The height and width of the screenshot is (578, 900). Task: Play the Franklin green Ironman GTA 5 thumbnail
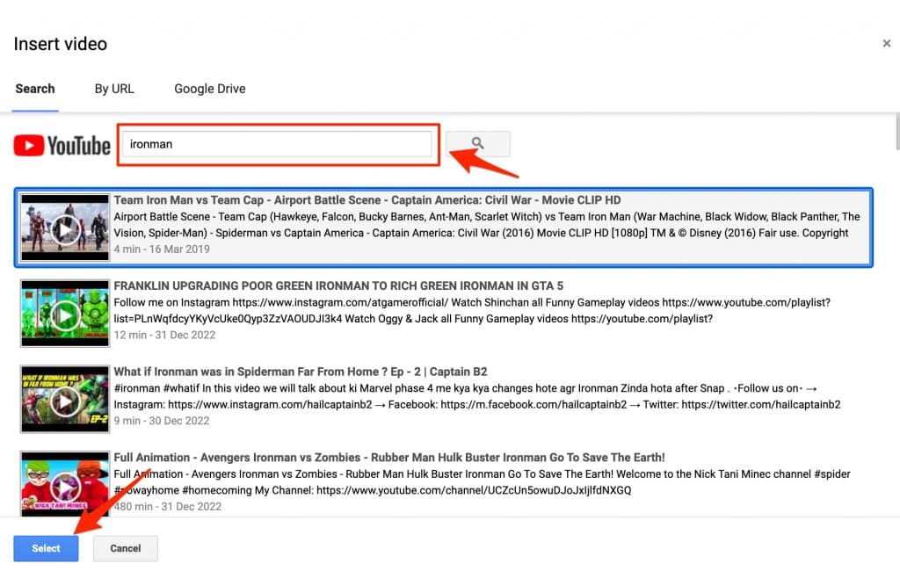(x=65, y=313)
